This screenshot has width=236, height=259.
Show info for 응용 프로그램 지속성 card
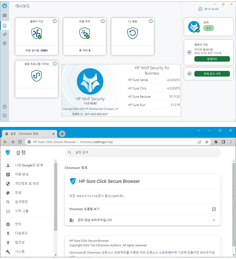pos(55,64)
